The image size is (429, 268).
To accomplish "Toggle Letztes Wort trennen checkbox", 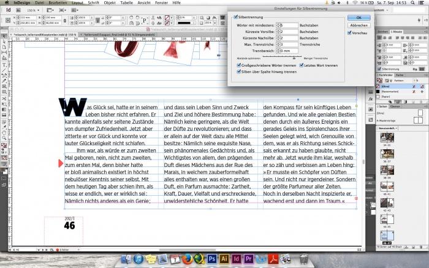I will coord(302,65).
